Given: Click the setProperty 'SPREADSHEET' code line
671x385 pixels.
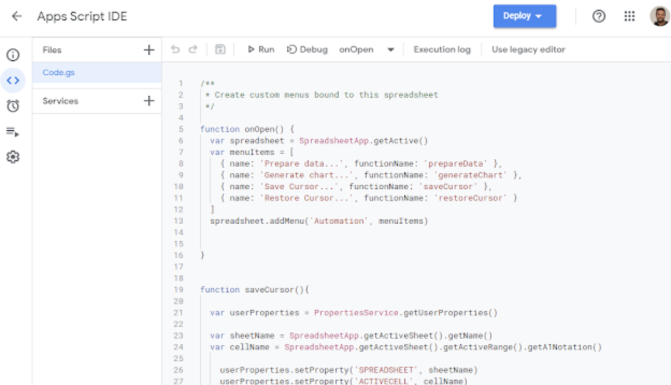Looking at the screenshot, I should tap(349, 369).
